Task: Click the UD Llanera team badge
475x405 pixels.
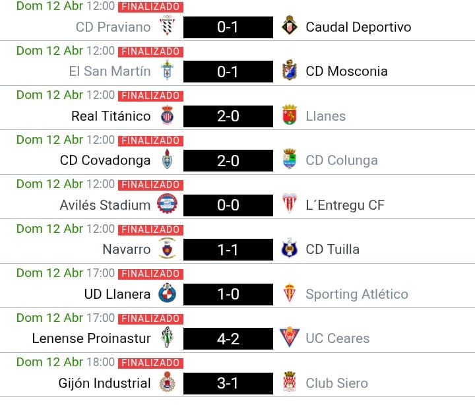Action: [x=167, y=294]
